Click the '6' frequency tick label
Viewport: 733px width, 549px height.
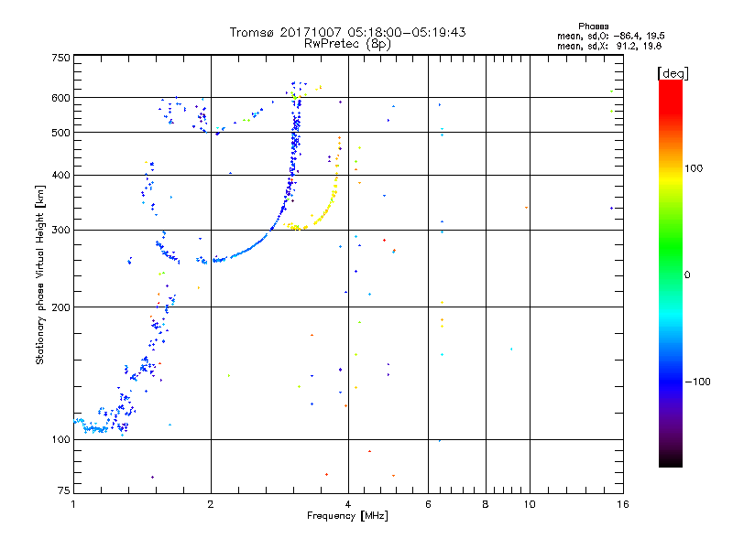[428, 504]
